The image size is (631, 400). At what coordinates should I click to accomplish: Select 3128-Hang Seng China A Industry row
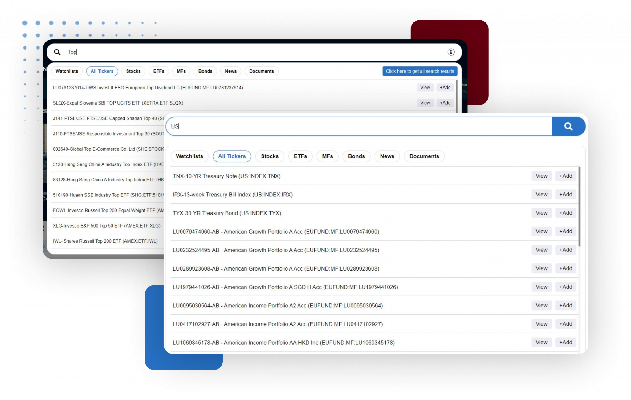108,164
